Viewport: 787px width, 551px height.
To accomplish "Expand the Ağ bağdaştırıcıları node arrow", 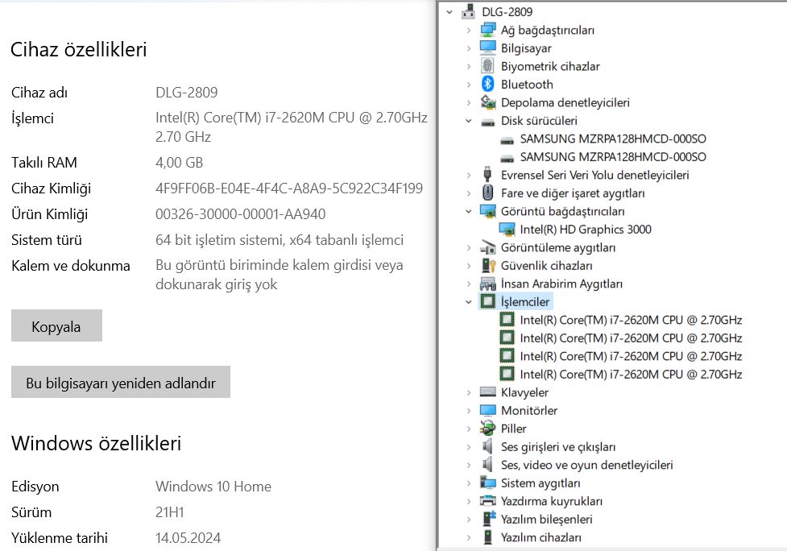I will 469,30.
